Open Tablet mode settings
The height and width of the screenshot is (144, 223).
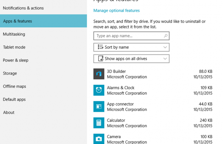pos(14,47)
